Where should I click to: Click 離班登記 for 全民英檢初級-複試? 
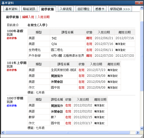click(x=113, y=70)
